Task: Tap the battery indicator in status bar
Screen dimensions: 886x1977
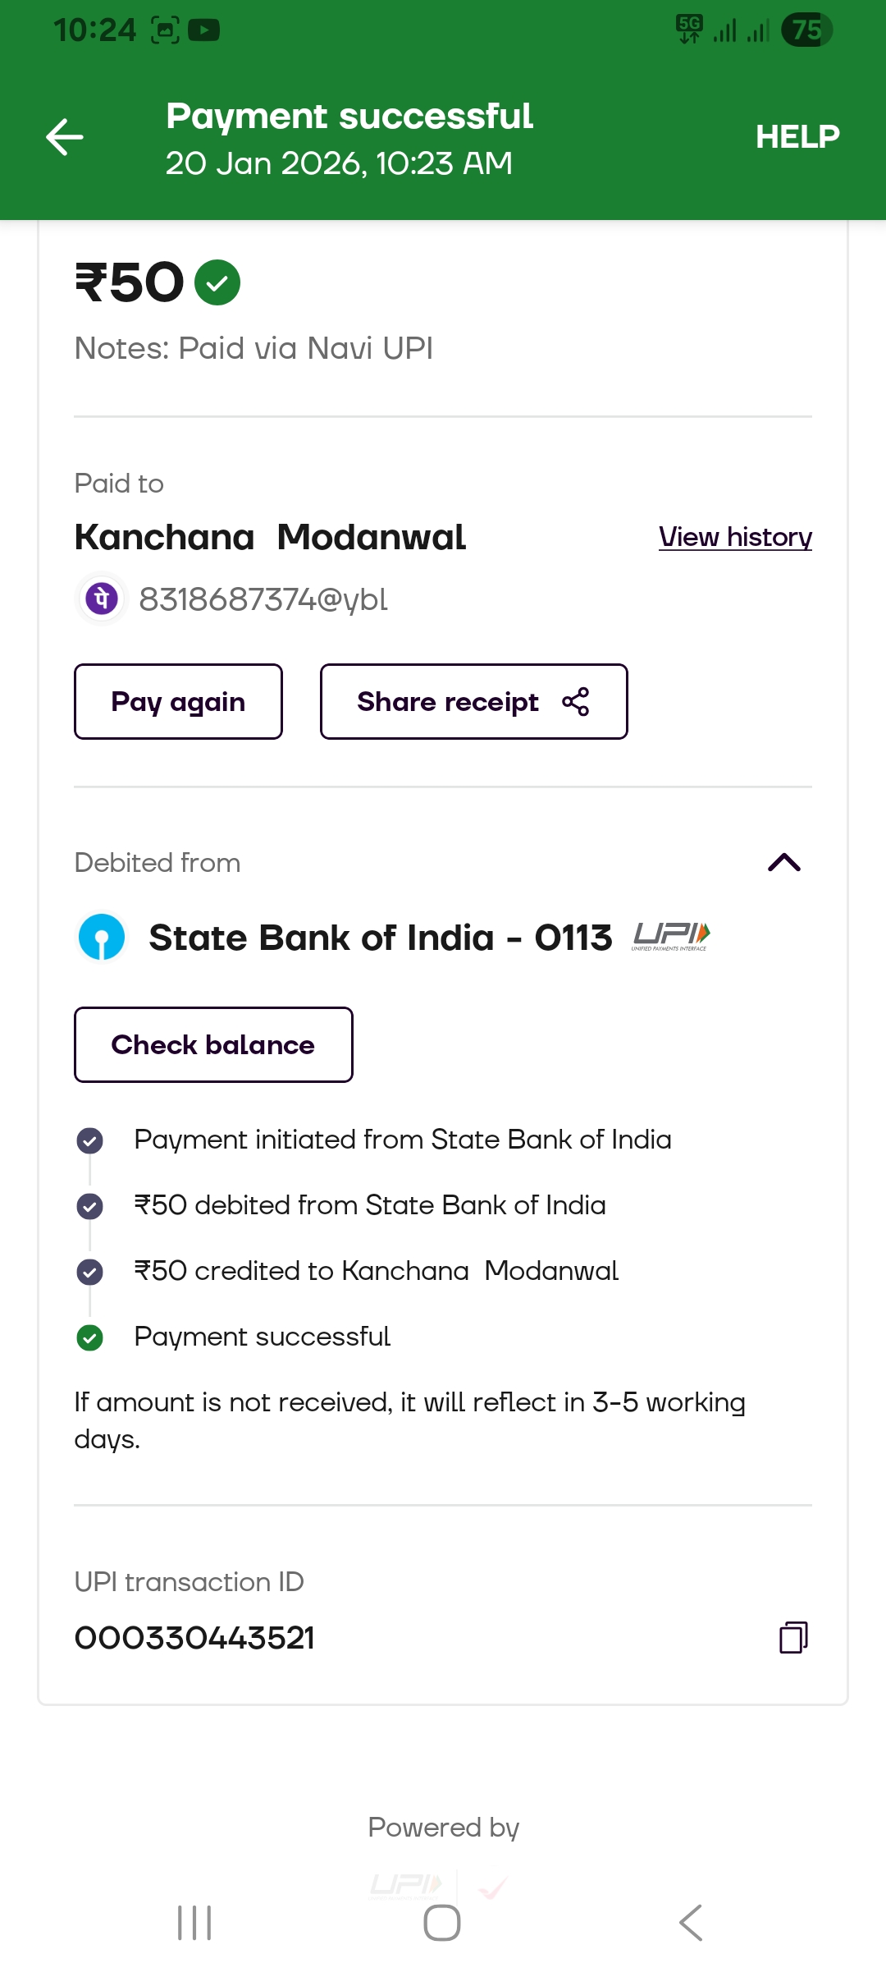Action: tap(806, 30)
